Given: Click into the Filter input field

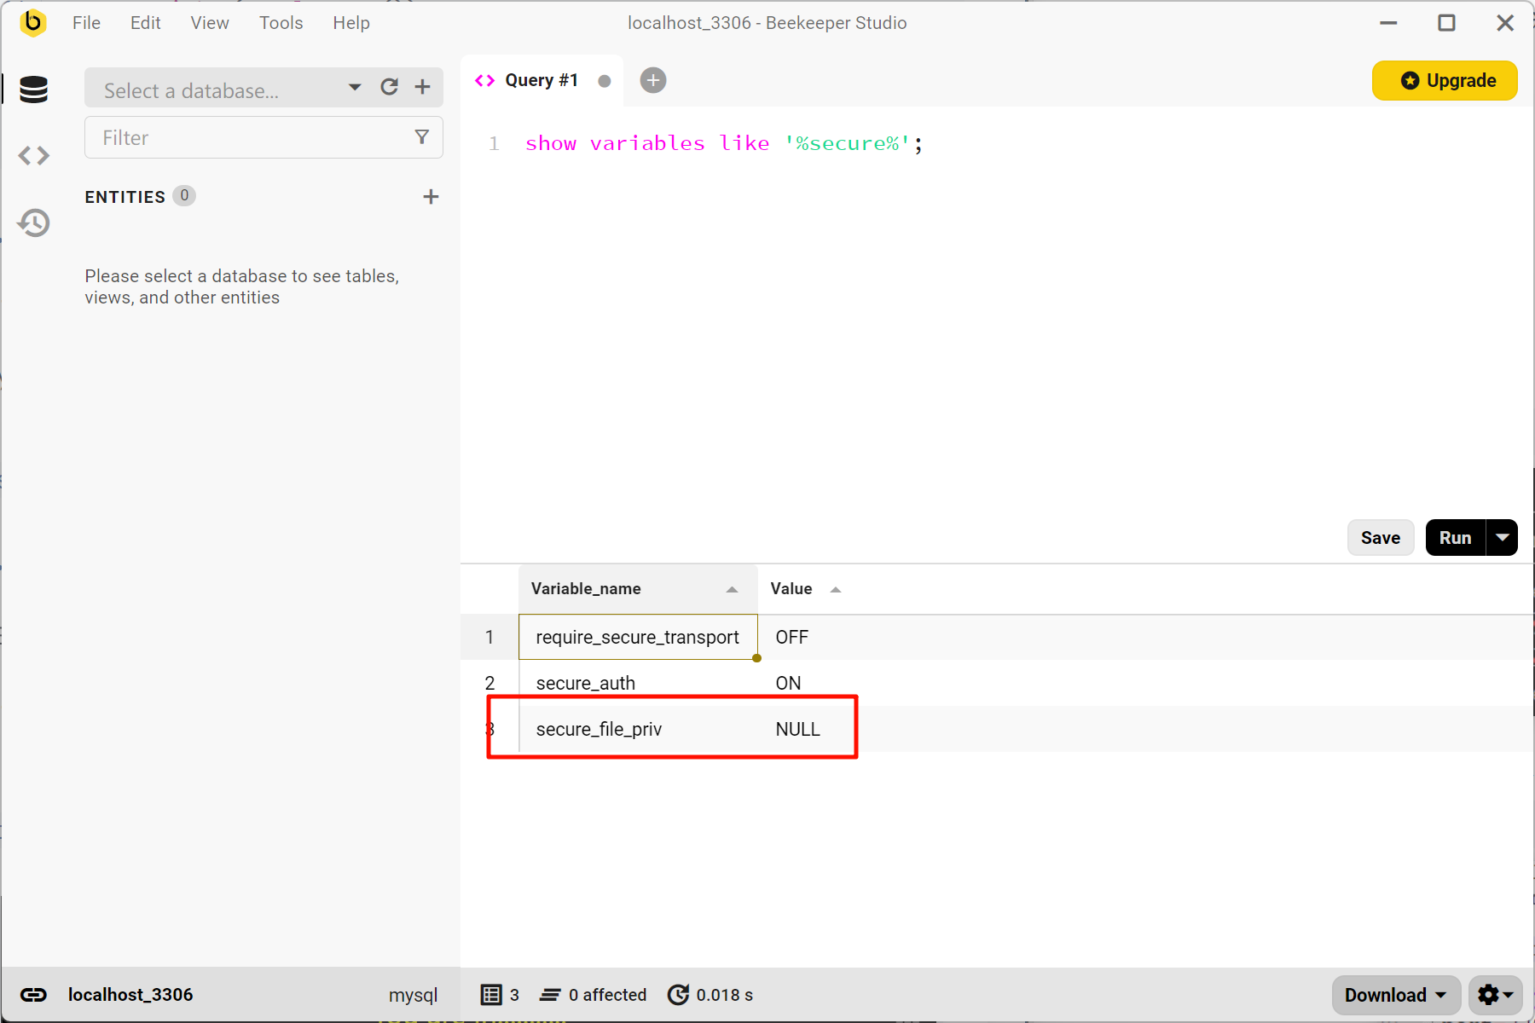Looking at the screenshot, I should click(x=264, y=137).
